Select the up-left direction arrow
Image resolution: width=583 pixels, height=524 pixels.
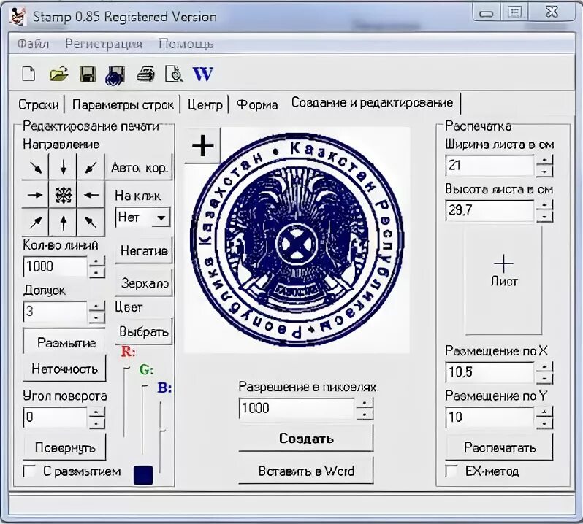(91, 223)
